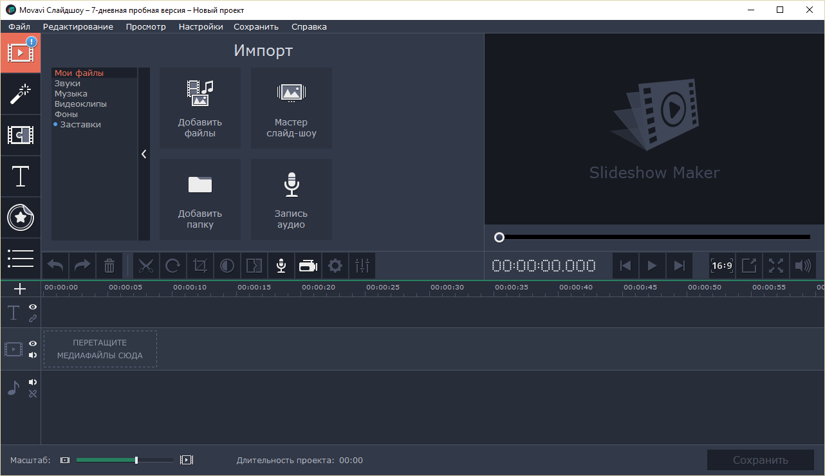Viewport: 825px width, 476px height.
Task: Mute the audio music track
Action: (33, 382)
